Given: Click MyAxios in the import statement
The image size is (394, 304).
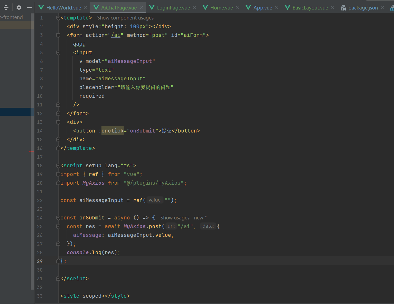Looking at the screenshot, I should tap(93, 183).
